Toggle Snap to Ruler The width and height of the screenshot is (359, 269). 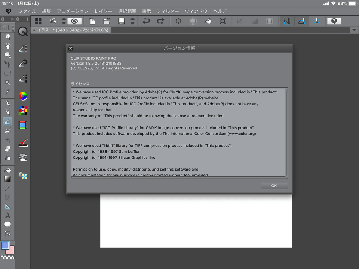287,21
